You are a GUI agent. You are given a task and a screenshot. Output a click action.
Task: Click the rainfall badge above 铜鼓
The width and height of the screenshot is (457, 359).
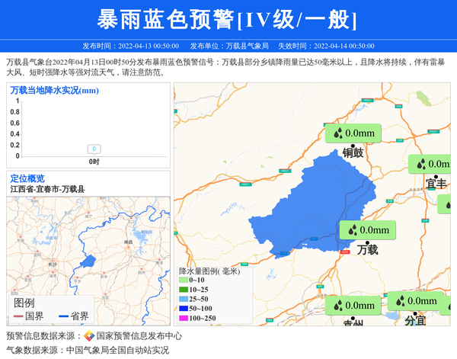click(x=353, y=133)
